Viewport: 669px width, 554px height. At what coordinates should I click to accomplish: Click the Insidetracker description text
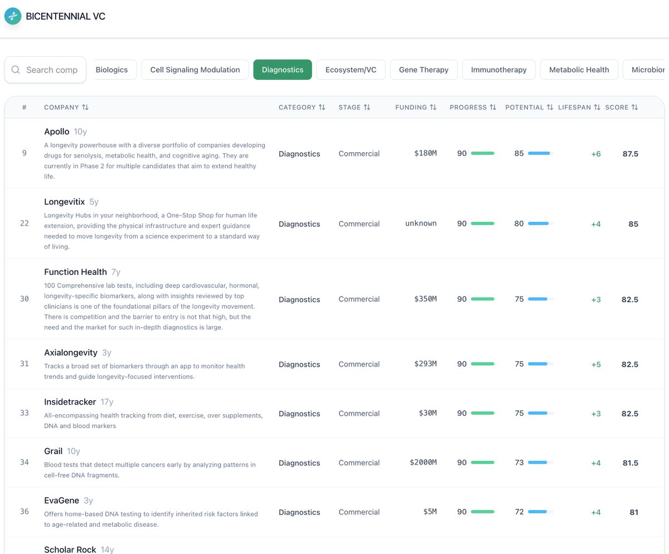tap(153, 421)
